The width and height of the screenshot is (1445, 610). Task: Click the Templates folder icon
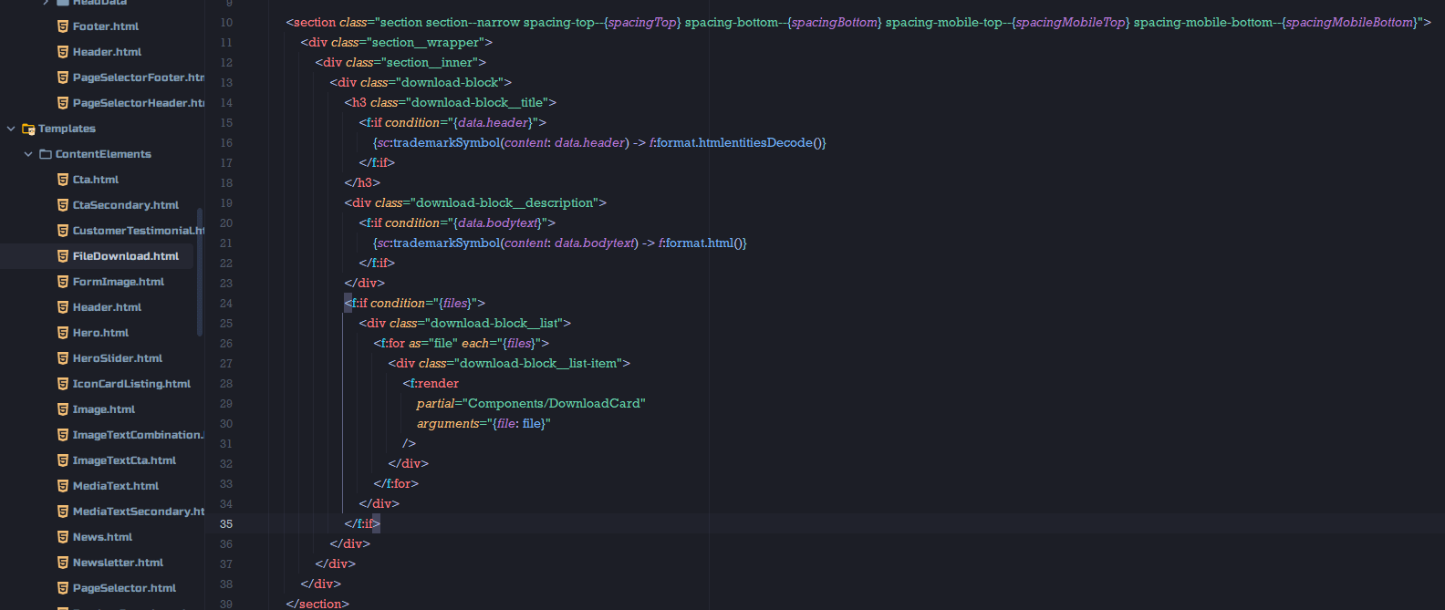tap(28, 129)
